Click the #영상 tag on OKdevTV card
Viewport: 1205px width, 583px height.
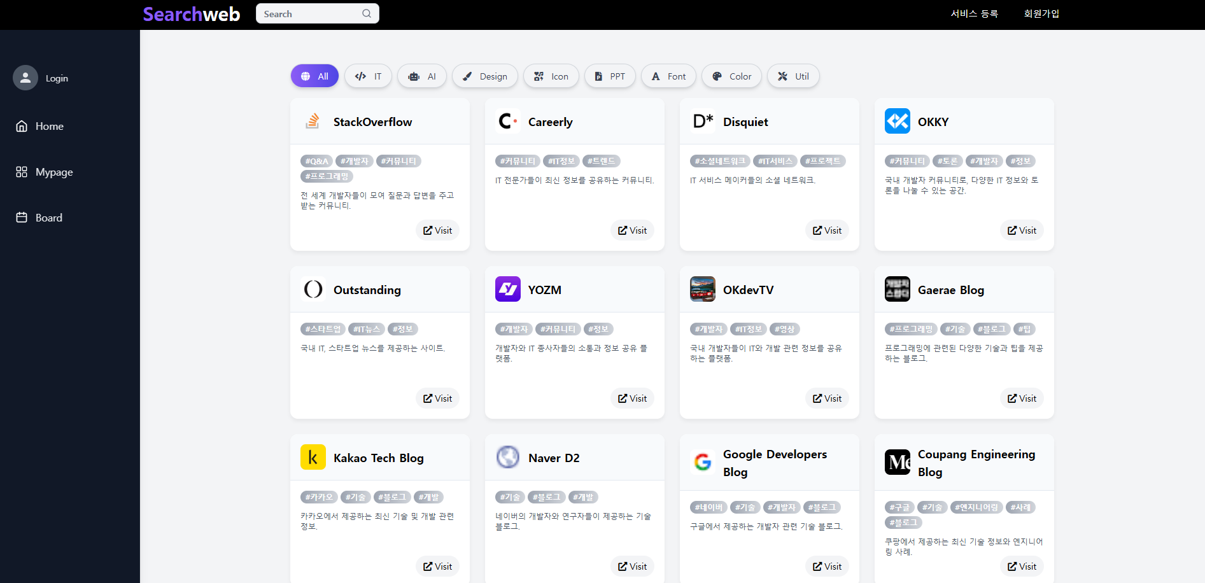click(784, 329)
